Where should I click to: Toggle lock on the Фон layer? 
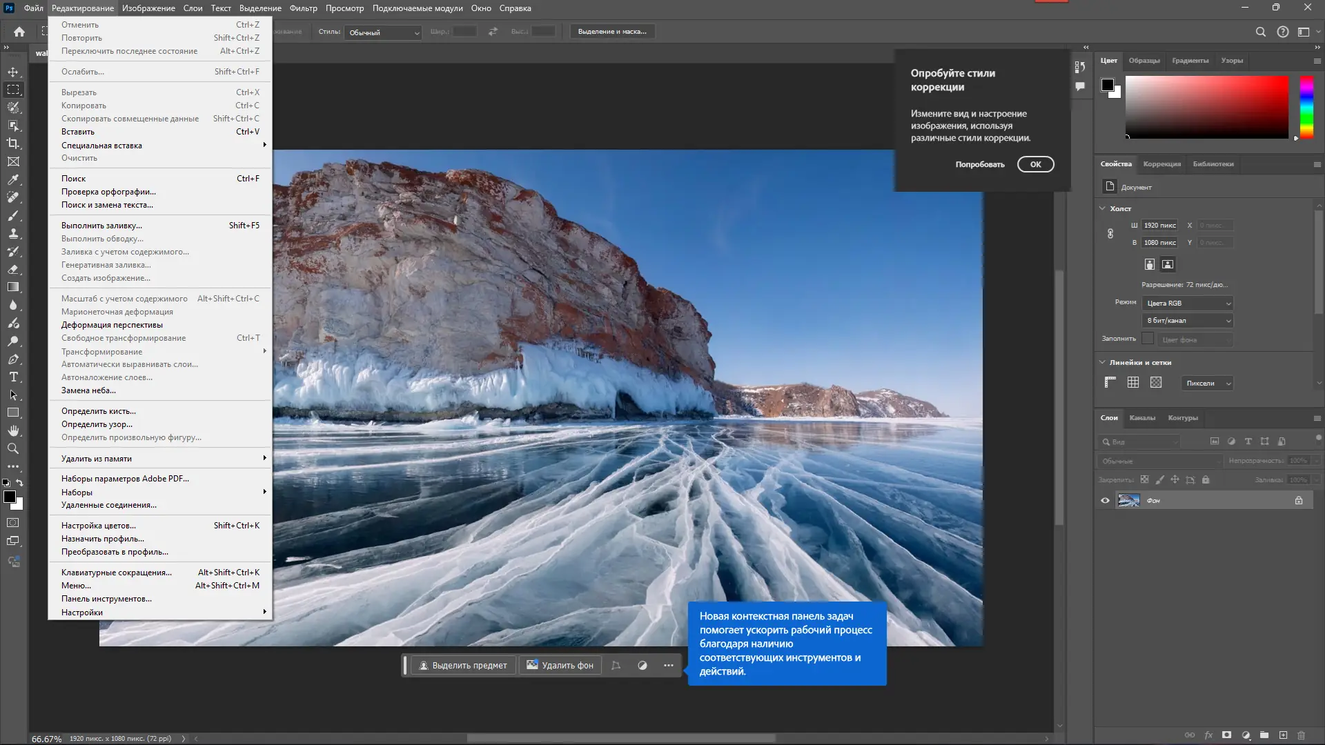pos(1299,501)
